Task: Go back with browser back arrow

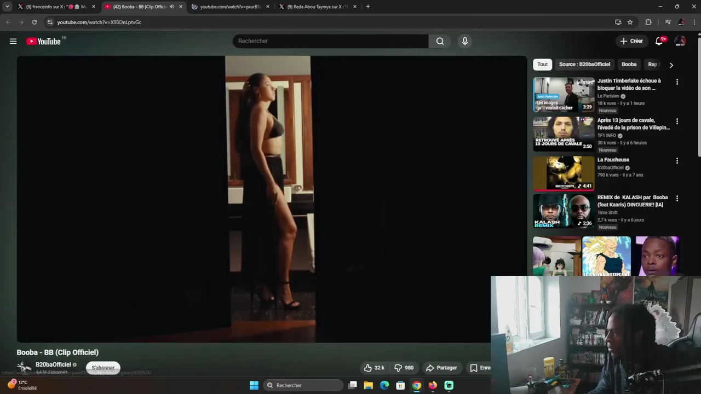Action: click(x=8, y=22)
